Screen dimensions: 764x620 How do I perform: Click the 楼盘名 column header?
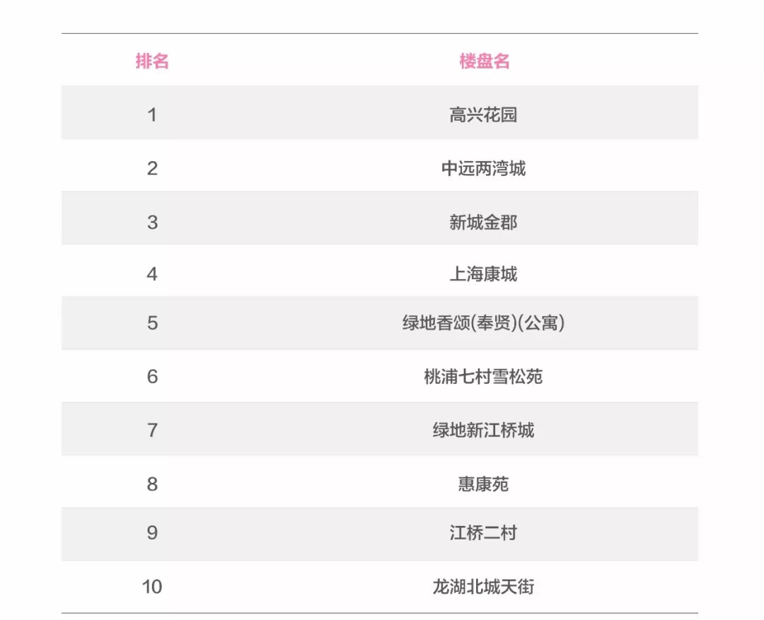pyautogui.click(x=484, y=62)
